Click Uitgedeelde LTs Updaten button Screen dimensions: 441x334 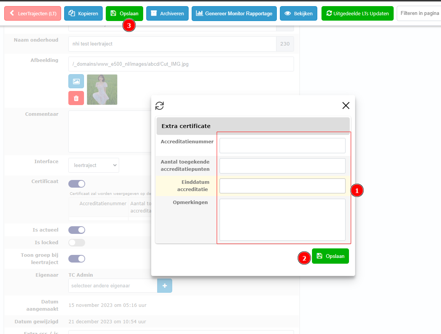[357, 13]
